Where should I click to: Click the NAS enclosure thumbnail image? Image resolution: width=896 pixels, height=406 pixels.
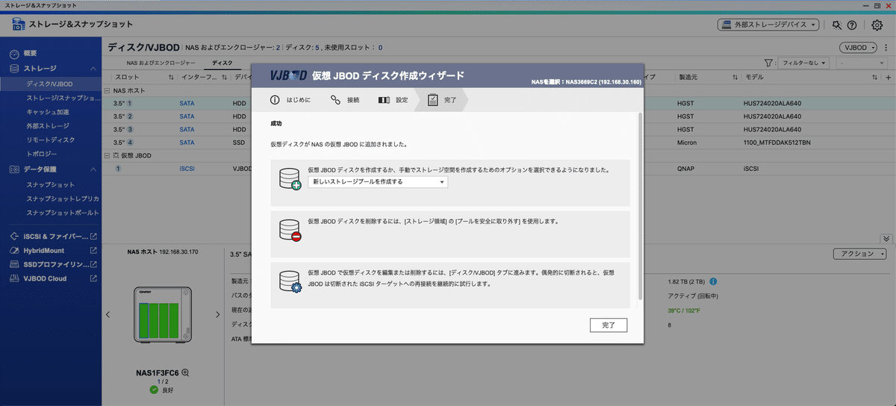[163, 314]
